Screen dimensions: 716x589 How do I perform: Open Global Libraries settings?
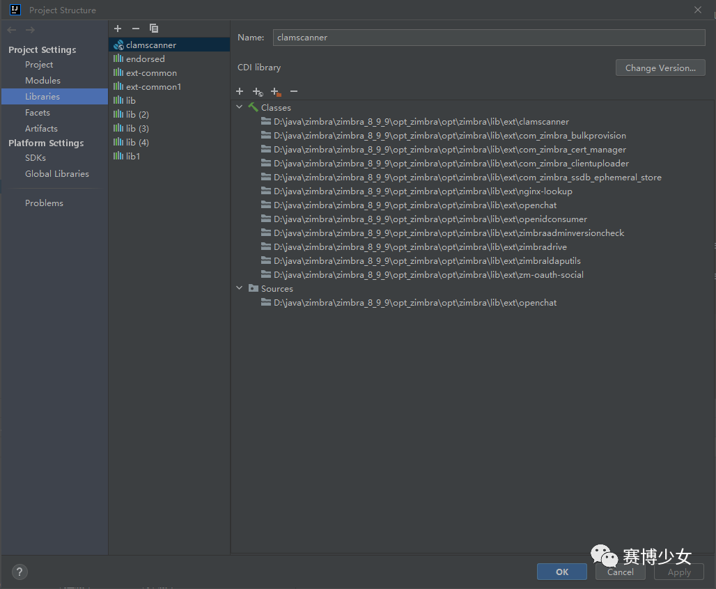click(56, 173)
